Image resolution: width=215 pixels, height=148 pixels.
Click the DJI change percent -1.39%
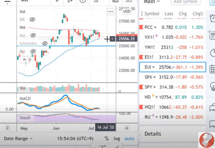point(196,67)
